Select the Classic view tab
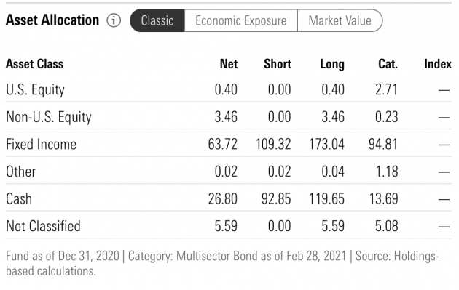Screen dimensions: 459x290 [x=157, y=20]
